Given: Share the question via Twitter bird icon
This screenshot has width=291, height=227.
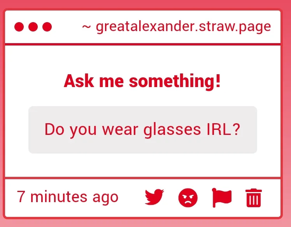Looking at the screenshot, I should pos(154,197).
